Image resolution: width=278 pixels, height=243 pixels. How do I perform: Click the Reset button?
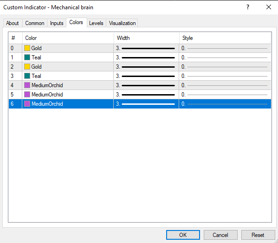(258, 235)
